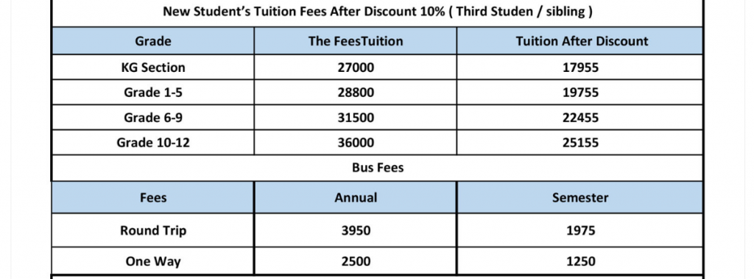The image size is (754, 279).
Task: Click the 28800 tuition cell
Action: click(x=356, y=93)
